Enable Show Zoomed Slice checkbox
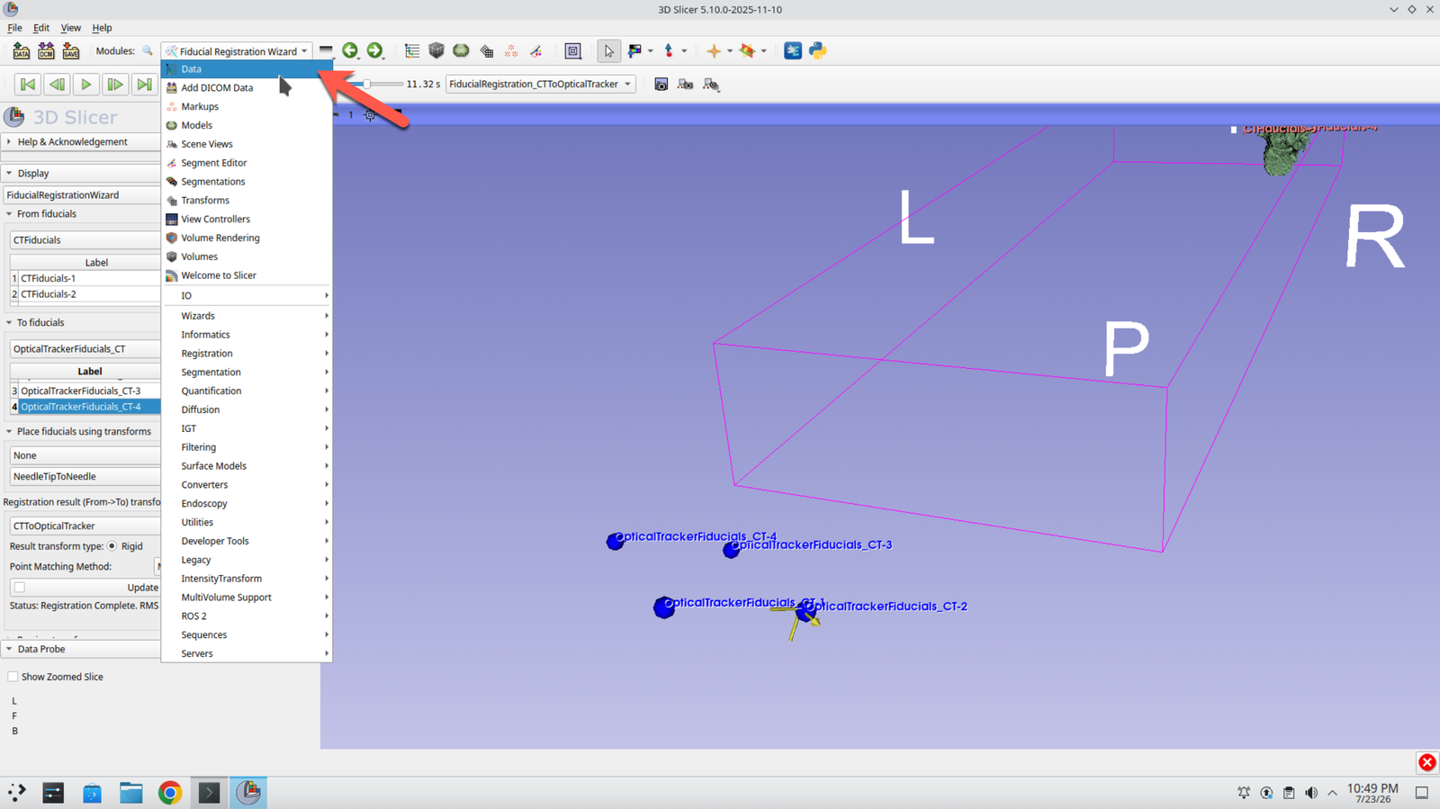1440x809 pixels. (13, 677)
